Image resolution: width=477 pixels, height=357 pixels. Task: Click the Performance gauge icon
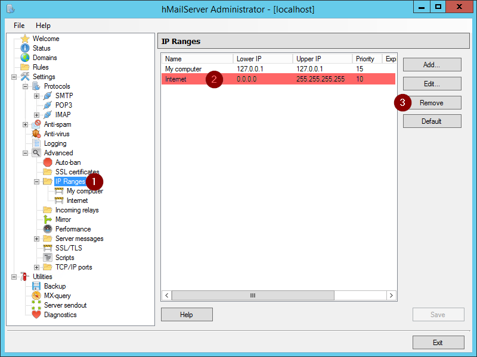click(x=48, y=229)
